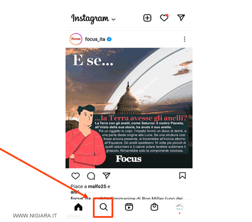Click the Focus post image
The width and height of the screenshot is (252, 222).
pyautogui.click(x=129, y=108)
